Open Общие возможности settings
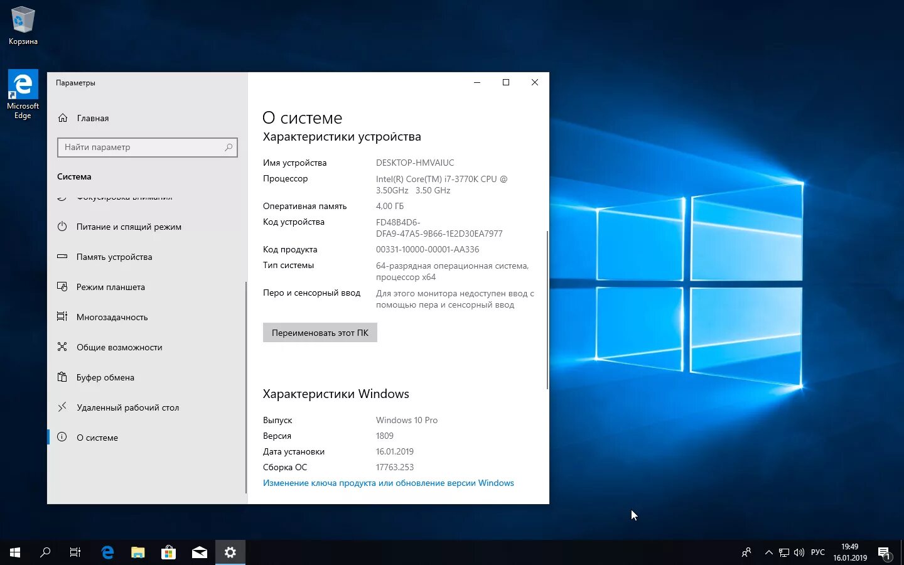The image size is (904, 565). (146, 347)
